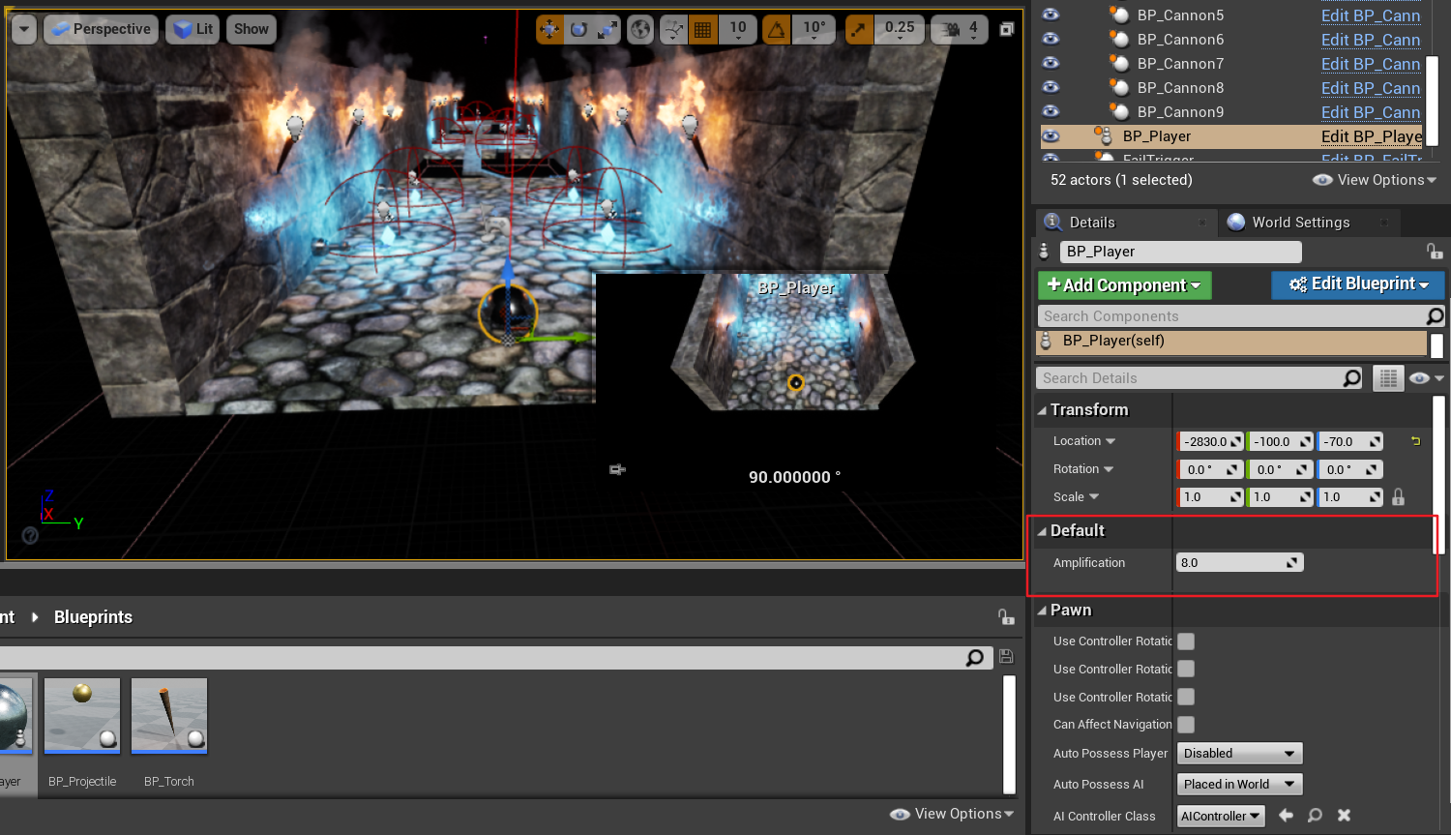Screen dimensions: 1451x835
Task: Toggle visibility eye for BP_Cannon6
Action: (x=1051, y=39)
